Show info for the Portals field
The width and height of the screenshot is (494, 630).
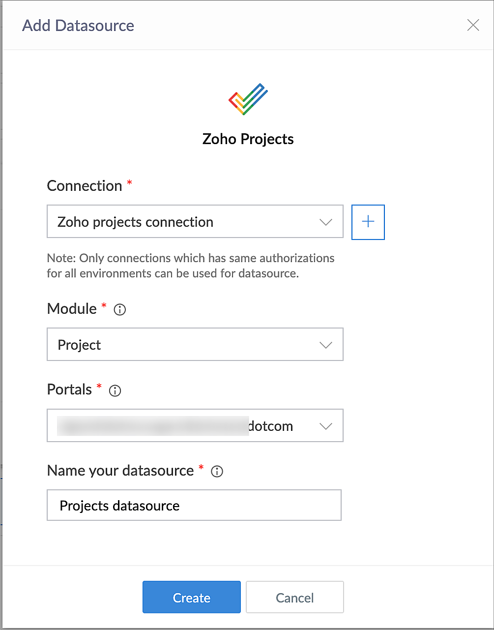[115, 390]
